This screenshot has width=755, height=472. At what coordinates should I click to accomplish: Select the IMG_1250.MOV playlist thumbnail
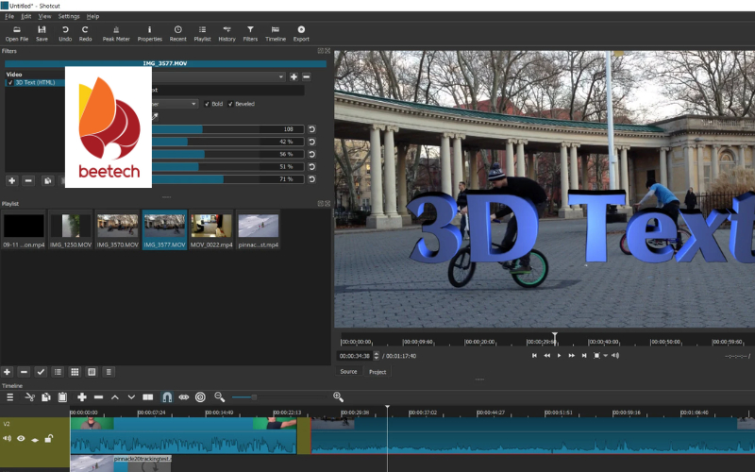coord(71,229)
